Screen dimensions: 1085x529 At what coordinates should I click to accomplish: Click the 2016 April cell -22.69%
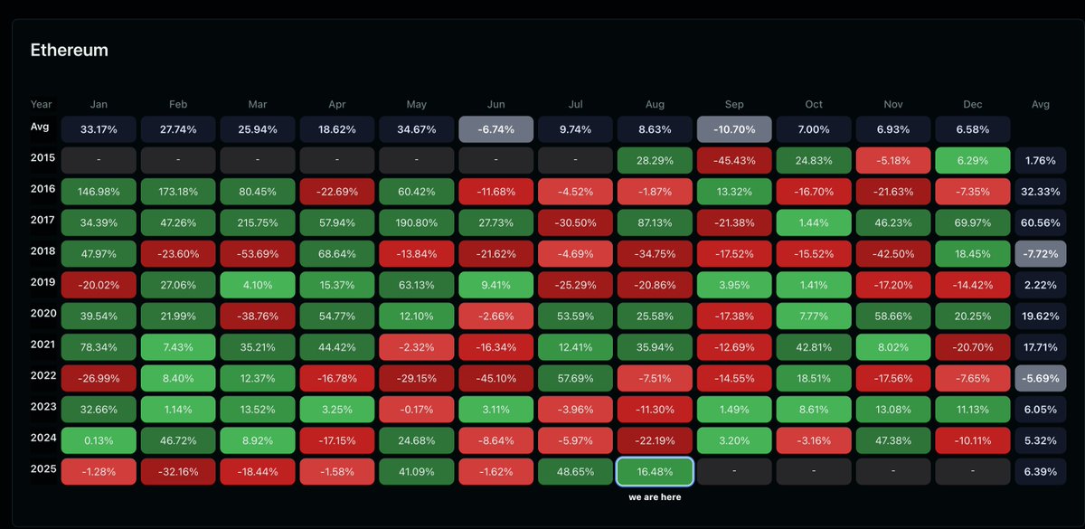[337, 193]
